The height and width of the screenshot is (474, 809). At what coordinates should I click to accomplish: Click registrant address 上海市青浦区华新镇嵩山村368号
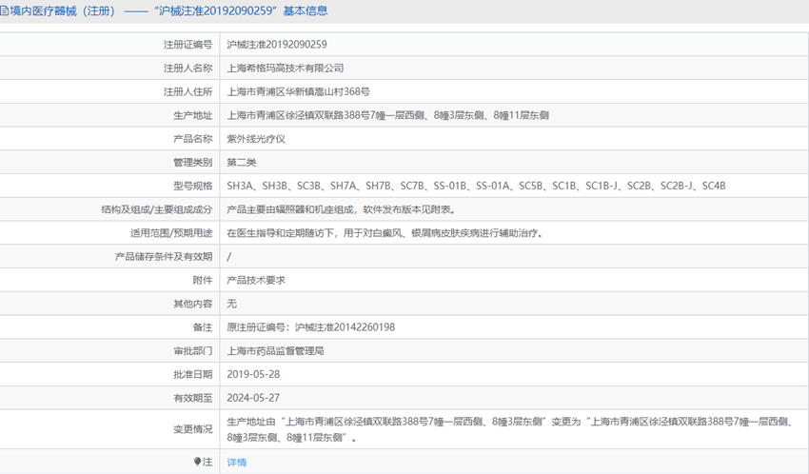pyautogui.click(x=298, y=91)
